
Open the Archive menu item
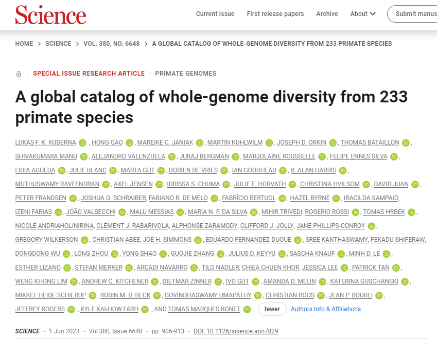pos(327,14)
